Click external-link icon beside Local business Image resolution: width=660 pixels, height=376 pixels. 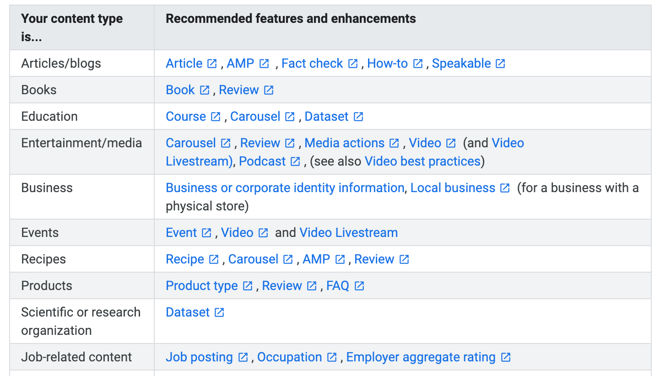coord(505,188)
